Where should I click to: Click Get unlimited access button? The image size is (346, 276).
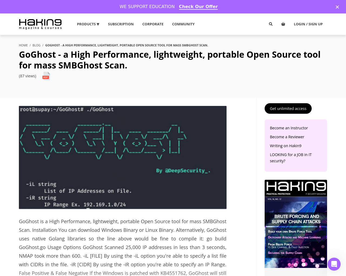[x=288, y=108]
